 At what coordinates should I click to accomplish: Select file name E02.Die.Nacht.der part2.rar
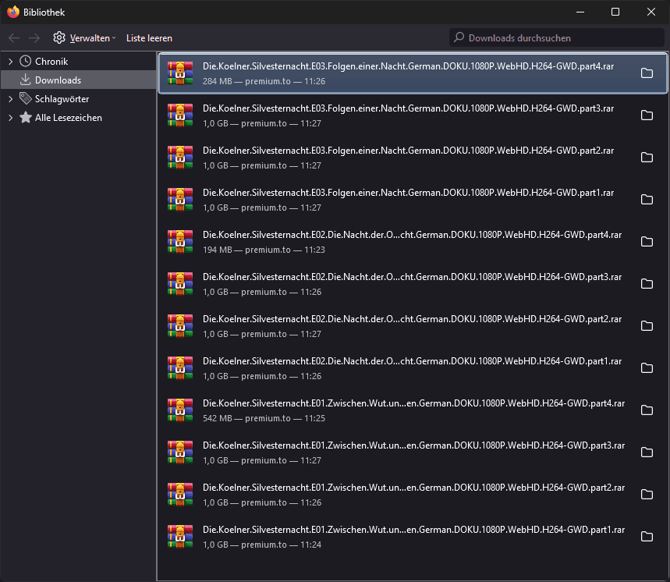(x=412, y=319)
